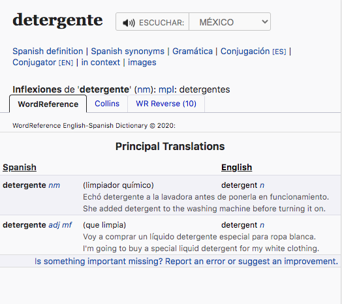Open Conjugación [ES] link
The width and height of the screenshot is (342, 304).
click(x=253, y=52)
